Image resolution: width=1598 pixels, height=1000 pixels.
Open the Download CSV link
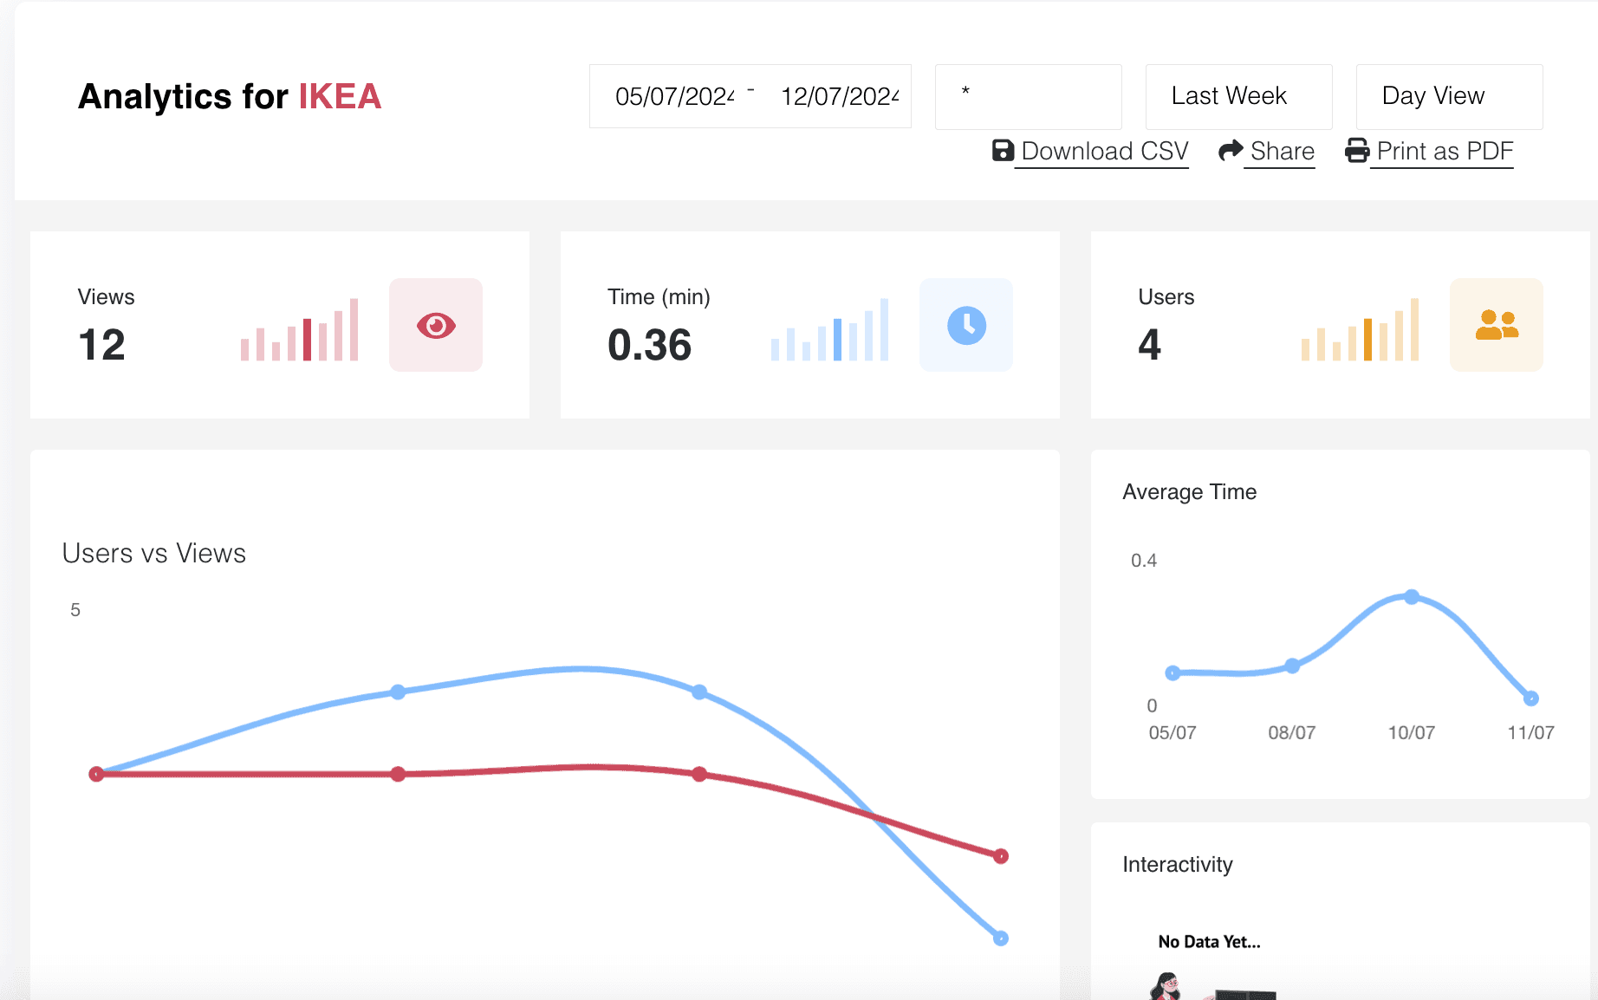1105,152
